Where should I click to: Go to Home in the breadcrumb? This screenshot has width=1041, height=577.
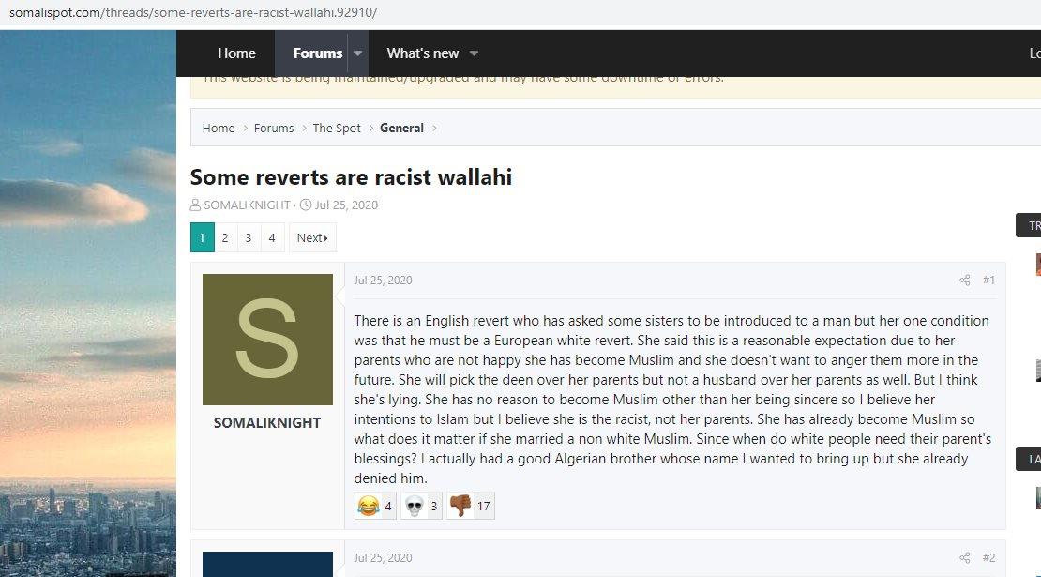(x=219, y=129)
